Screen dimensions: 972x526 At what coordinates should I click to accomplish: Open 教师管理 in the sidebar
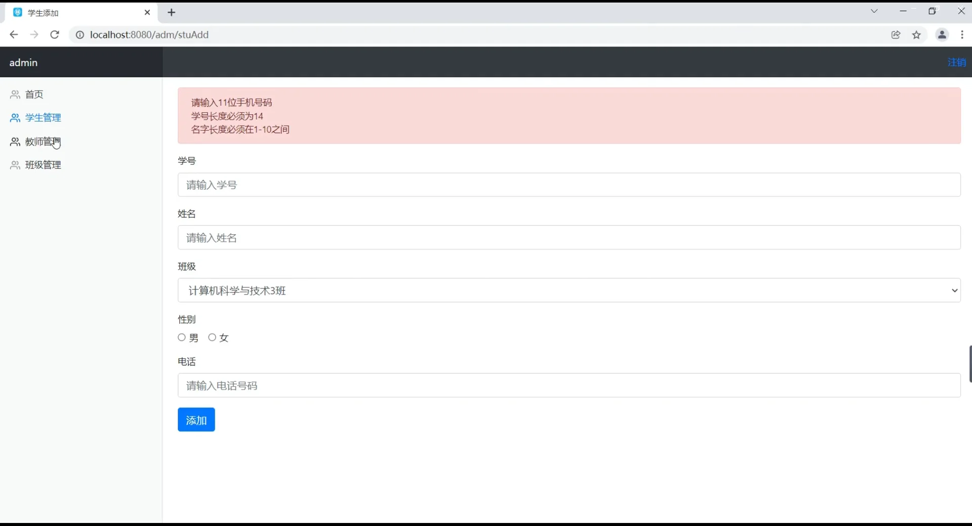click(43, 141)
